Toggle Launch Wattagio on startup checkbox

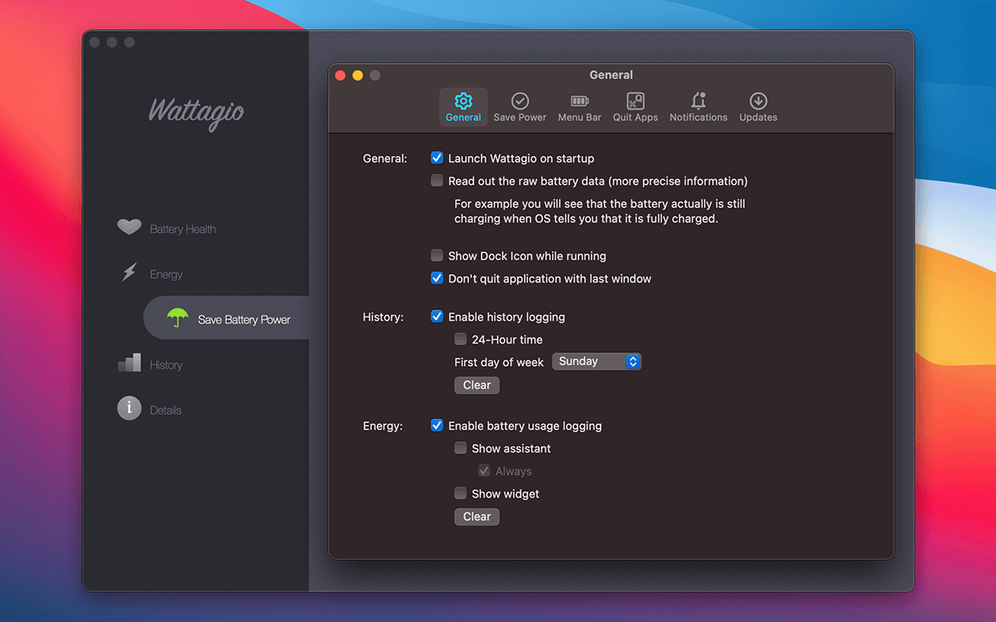pyautogui.click(x=437, y=158)
